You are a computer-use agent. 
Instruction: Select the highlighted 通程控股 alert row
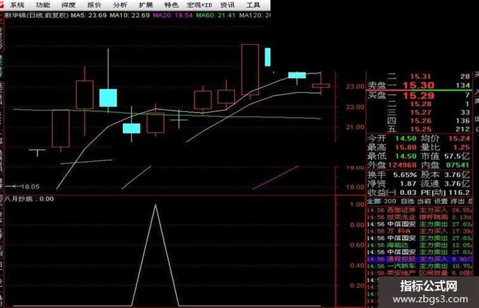coord(419,259)
